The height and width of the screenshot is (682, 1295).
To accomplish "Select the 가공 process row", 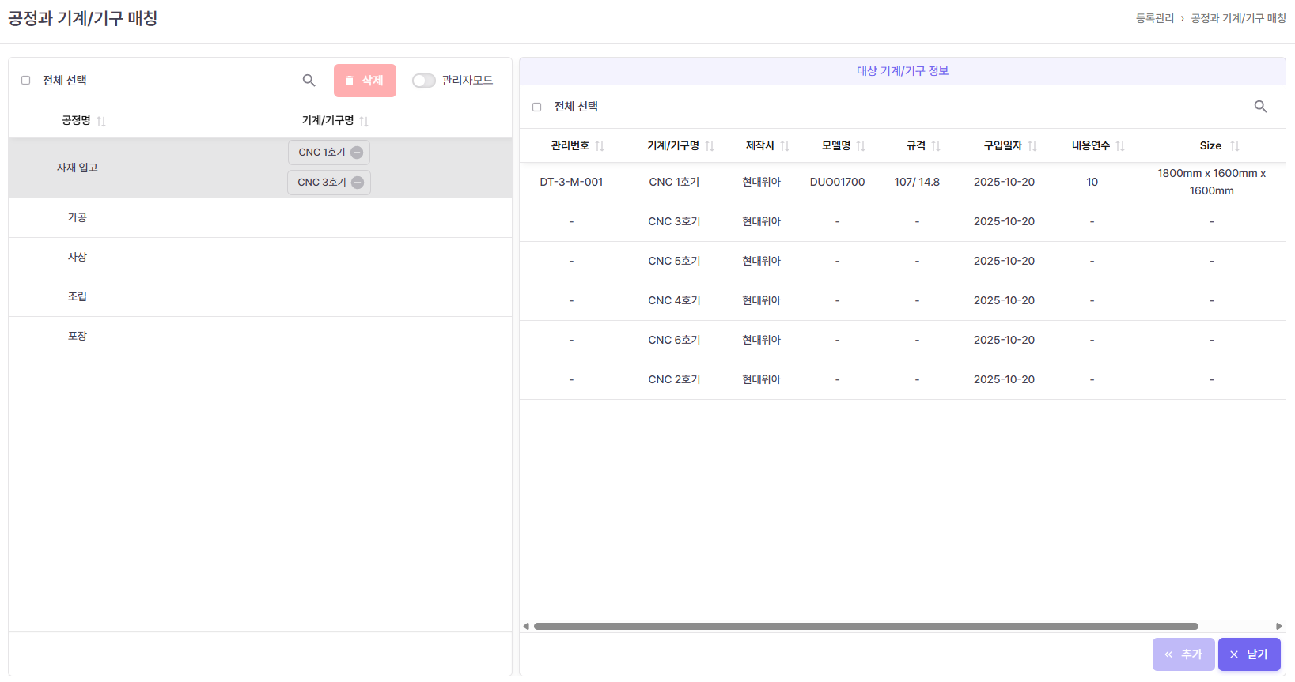I will pos(78,217).
